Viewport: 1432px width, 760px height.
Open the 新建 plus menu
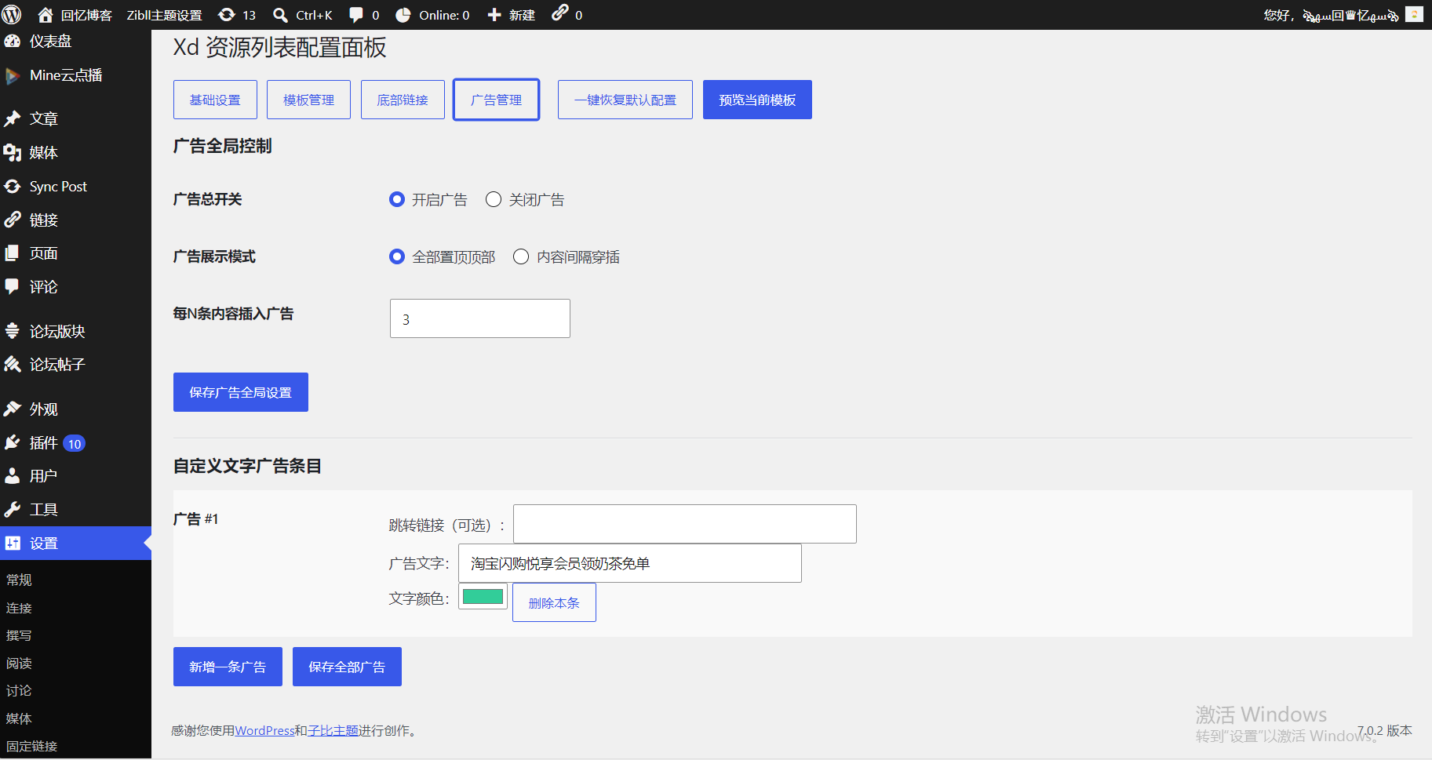[x=512, y=15]
